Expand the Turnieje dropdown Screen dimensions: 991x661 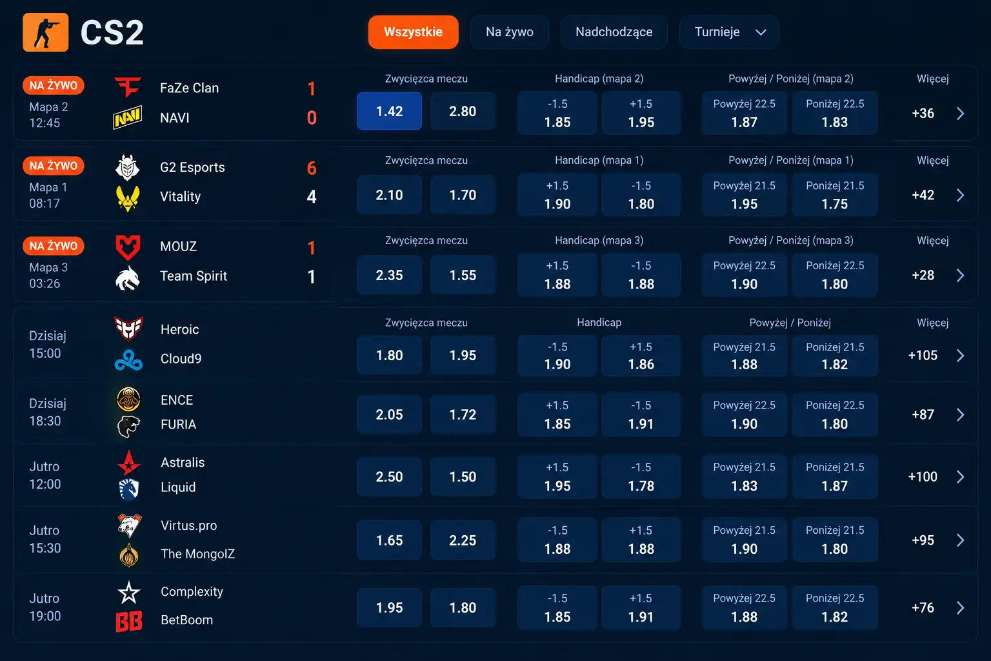pos(729,32)
